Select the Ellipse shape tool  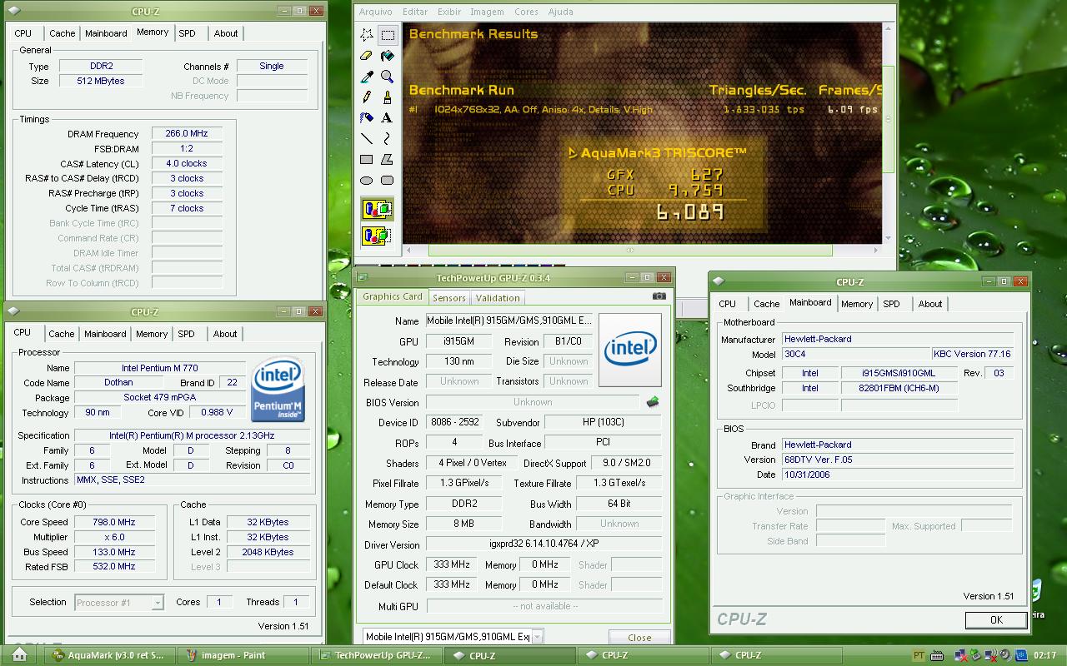point(367,180)
